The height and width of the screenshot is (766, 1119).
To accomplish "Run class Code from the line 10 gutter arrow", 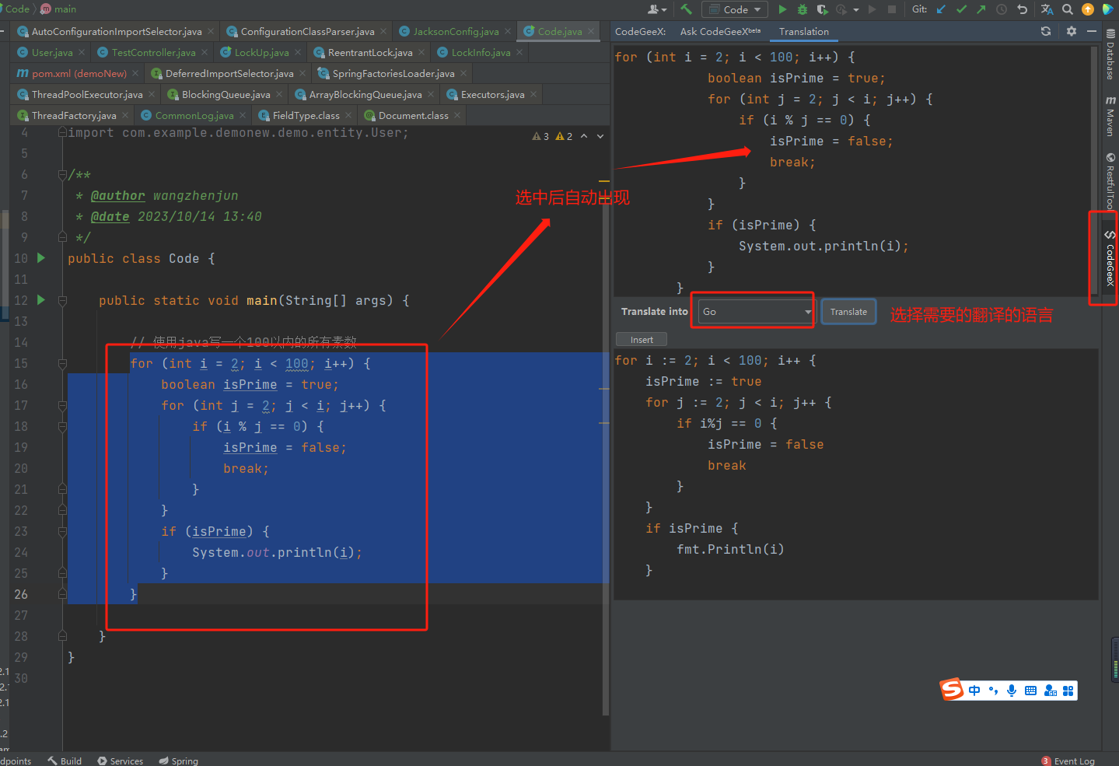I will (41, 258).
